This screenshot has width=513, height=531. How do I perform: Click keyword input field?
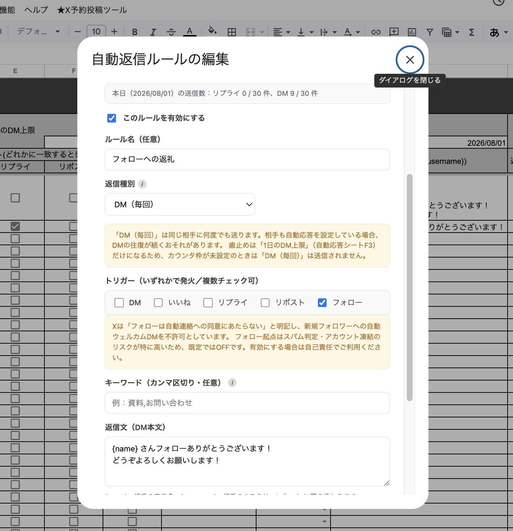pyautogui.click(x=247, y=403)
